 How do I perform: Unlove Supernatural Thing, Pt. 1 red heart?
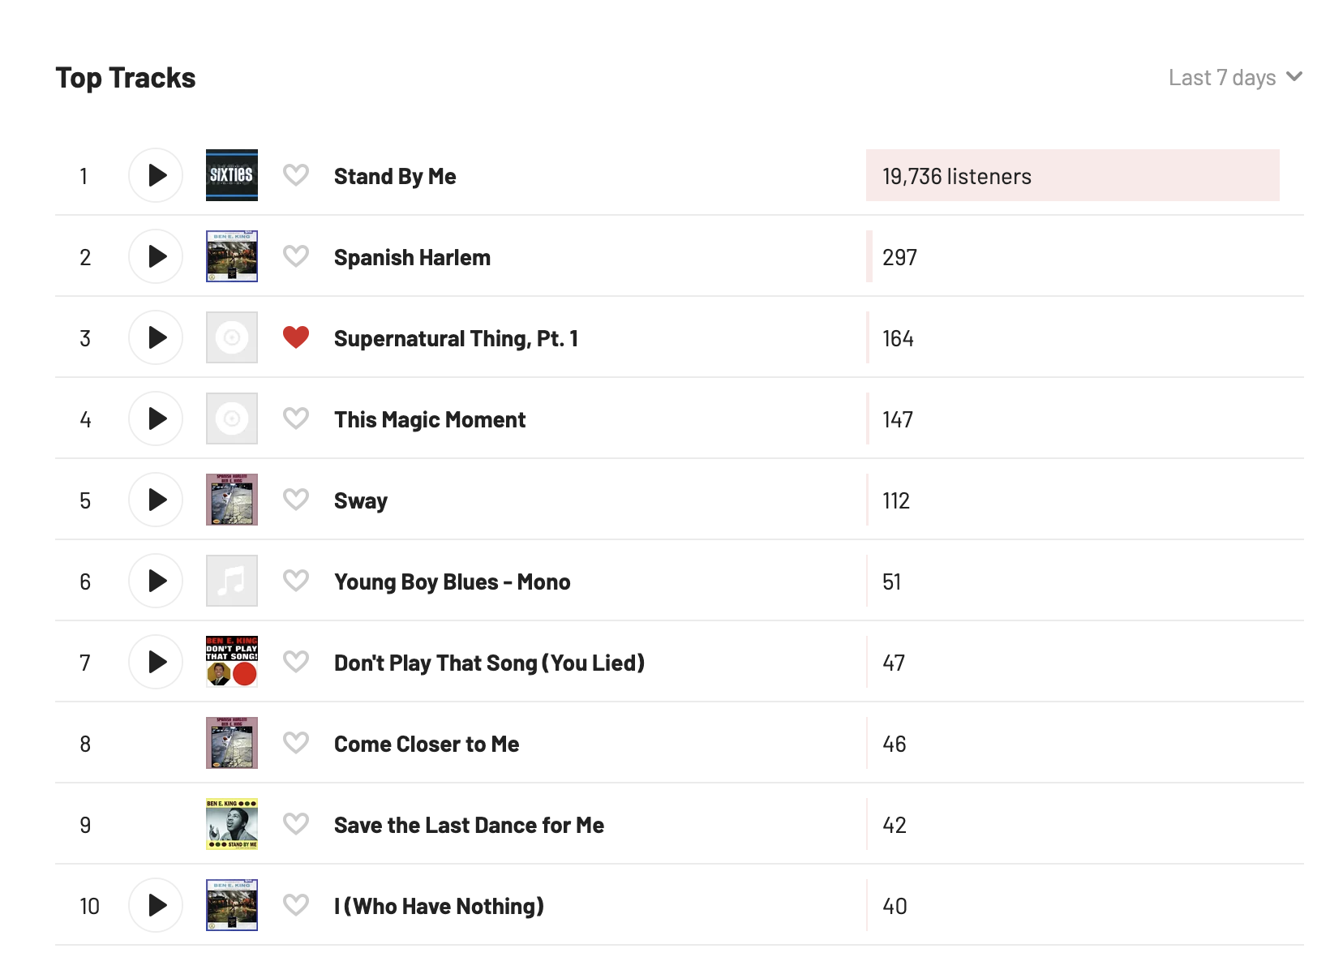(296, 337)
